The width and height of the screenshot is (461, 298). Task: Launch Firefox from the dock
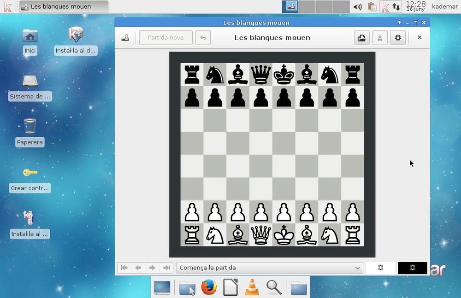pos(208,287)
